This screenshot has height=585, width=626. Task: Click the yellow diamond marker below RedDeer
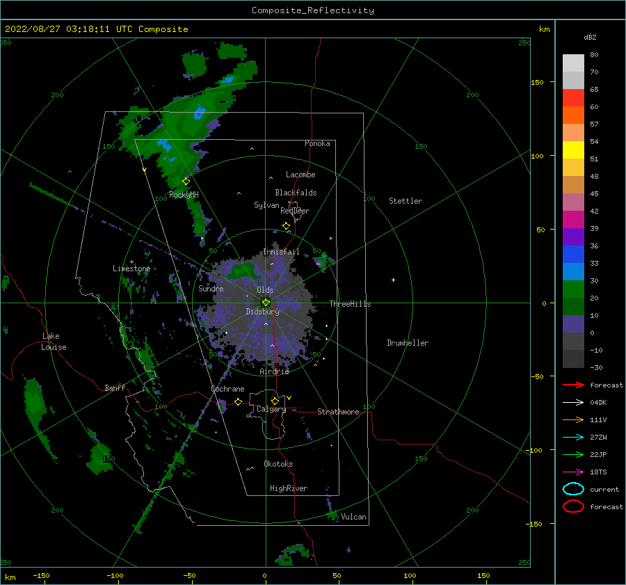287,226
